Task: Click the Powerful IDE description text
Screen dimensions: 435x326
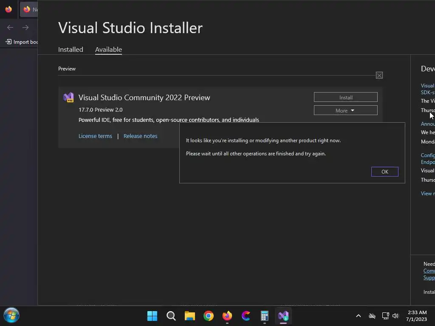Action: [169, 120]
